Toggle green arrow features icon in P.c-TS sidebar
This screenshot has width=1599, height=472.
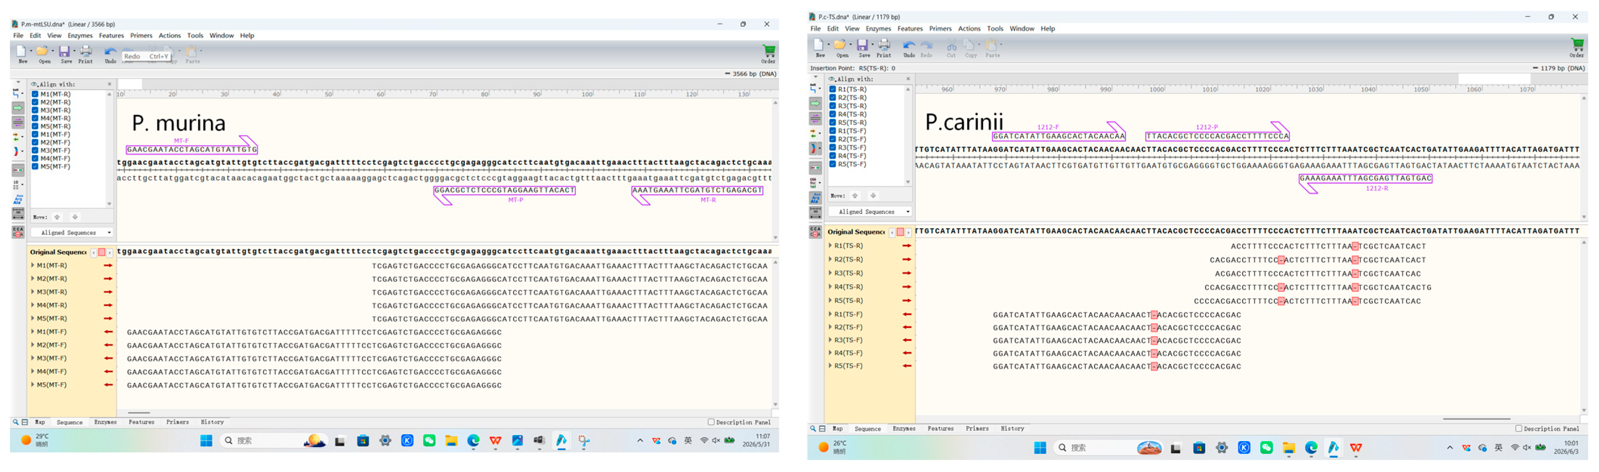[x=815, y=103]
